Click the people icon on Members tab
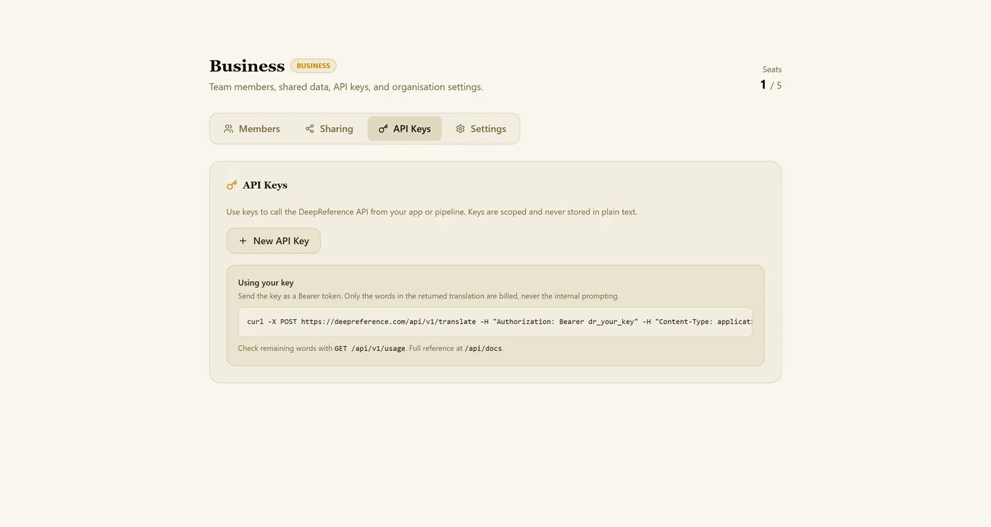The width and height of the screenshot is (991, 527). pyautogui.click(x=229, y=129)
